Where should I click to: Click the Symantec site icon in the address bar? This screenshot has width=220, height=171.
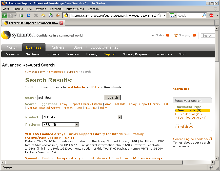click(x=66, y=15)
